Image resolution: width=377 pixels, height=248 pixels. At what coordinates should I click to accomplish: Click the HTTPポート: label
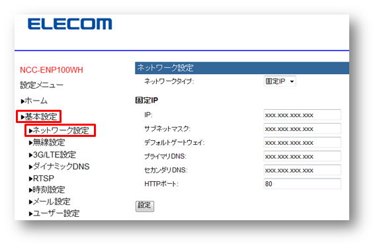(161, 184)
